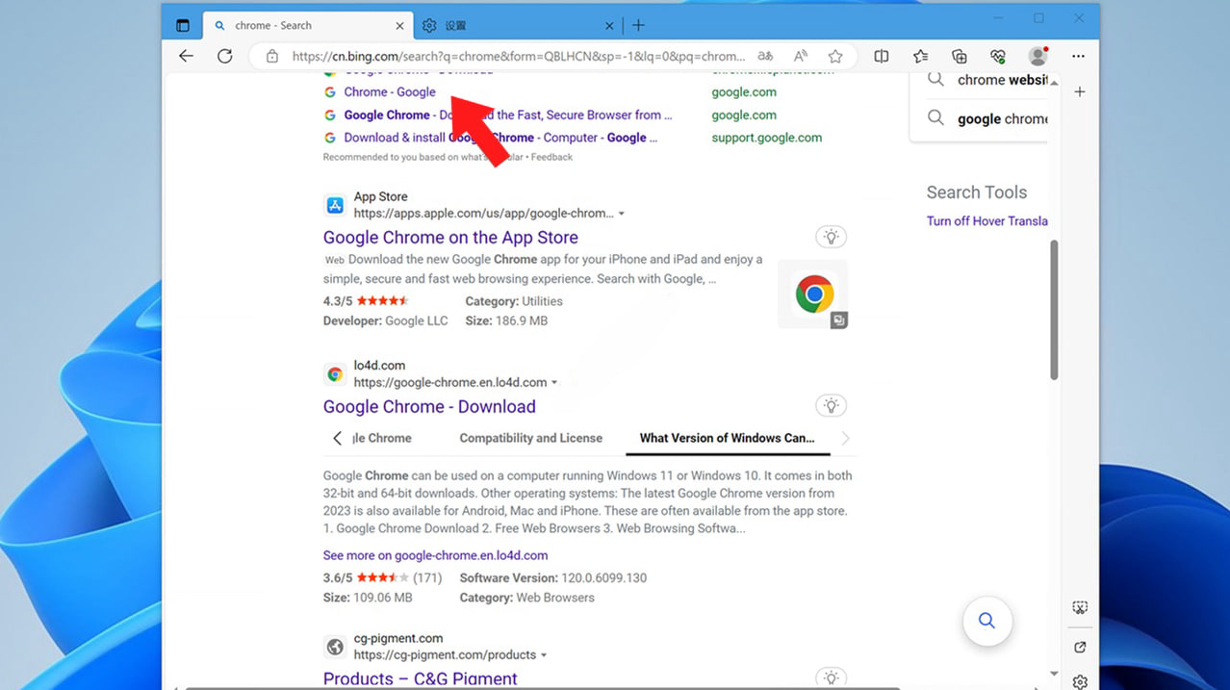1230x690 pixels.
Task: Add this page to favorites with the star
Action: tap(835, 56)
